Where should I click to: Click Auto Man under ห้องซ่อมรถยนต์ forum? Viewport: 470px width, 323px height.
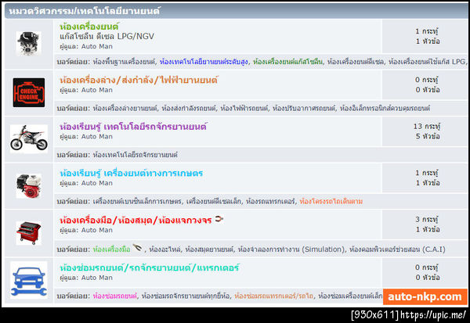(x=97, y=278)
